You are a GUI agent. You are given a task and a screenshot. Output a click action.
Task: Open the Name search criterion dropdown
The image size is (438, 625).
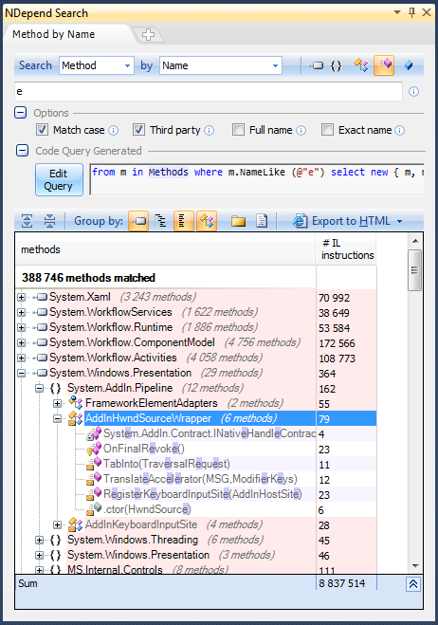click(275, 65)
